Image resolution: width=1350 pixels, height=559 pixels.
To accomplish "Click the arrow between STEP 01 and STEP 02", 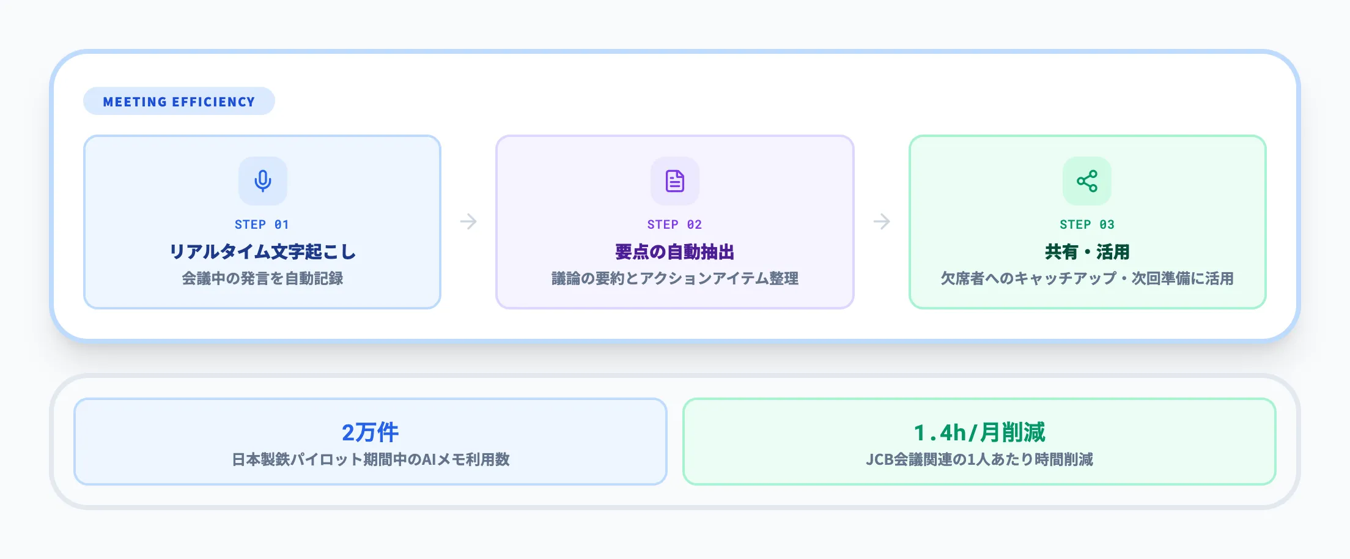I will 468,222.
